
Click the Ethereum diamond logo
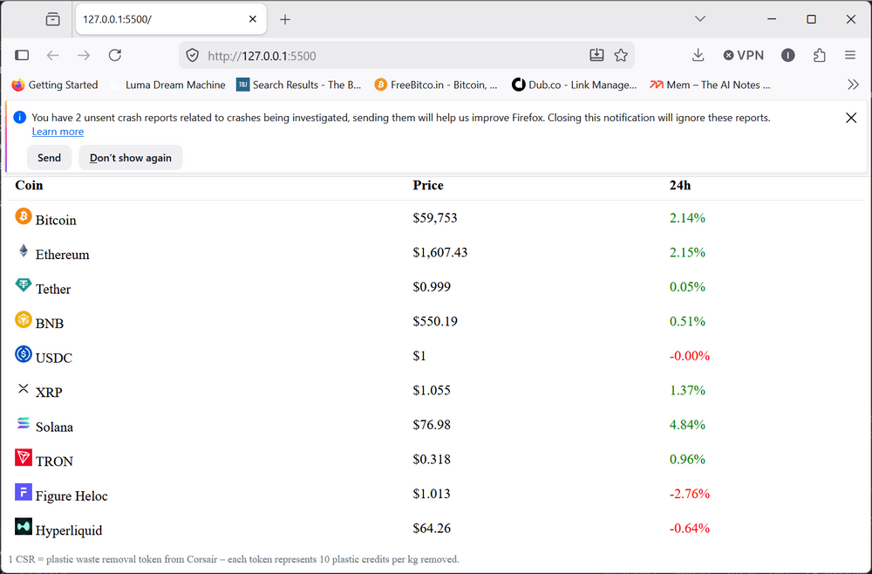24,250
